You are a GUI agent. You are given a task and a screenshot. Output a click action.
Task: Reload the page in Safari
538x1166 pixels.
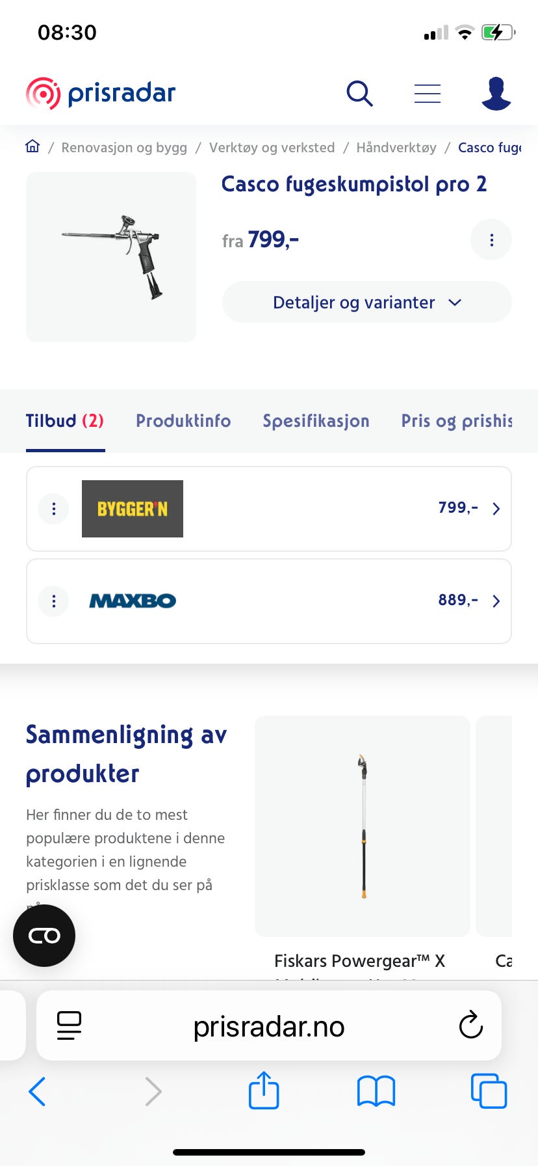click(470, 1026)
